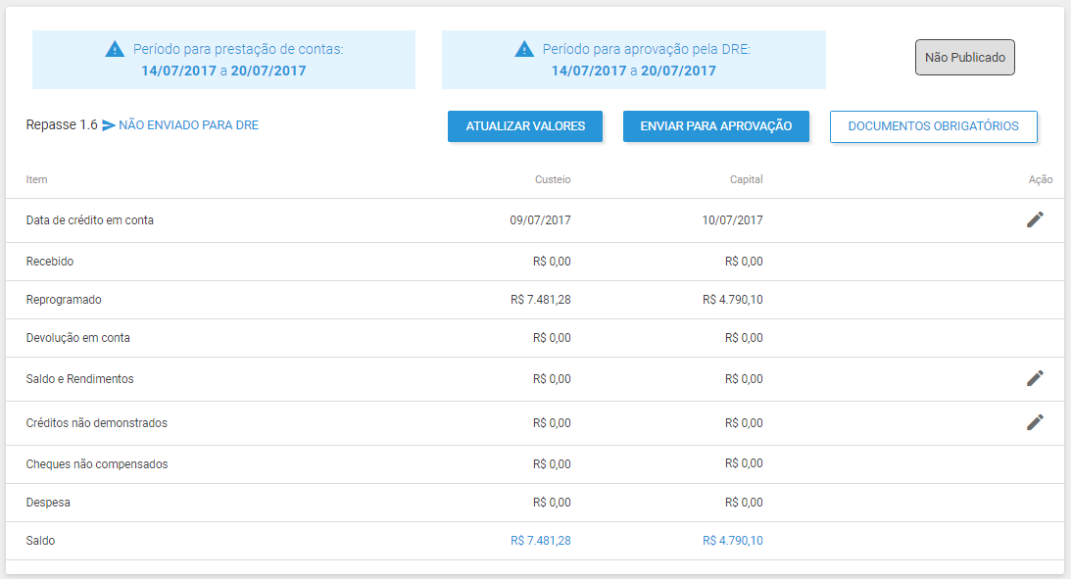
Task: Click the Custeio Saldo value R$ 7.481,28
Action: click(x=540, y=541)
